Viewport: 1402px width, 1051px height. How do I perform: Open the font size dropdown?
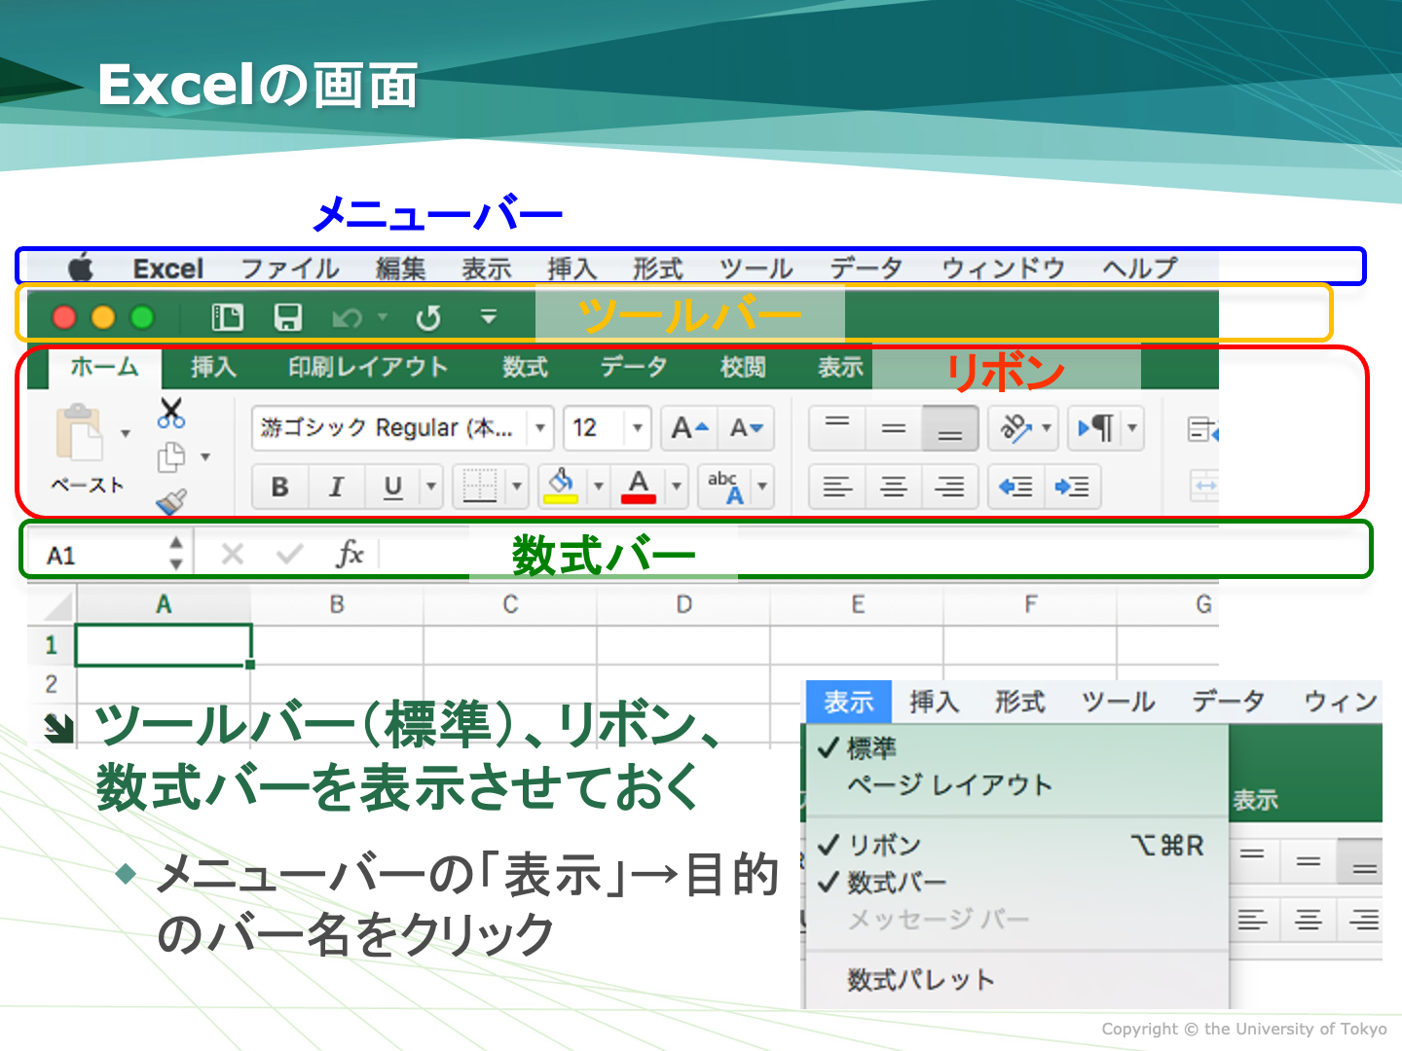click(x=638, y=427)
